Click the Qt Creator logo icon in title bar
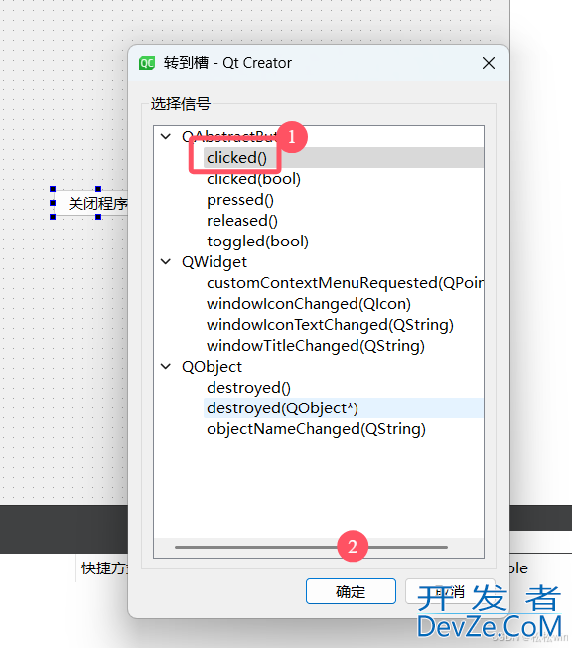572x648 pixels. (x=147, y=63)
